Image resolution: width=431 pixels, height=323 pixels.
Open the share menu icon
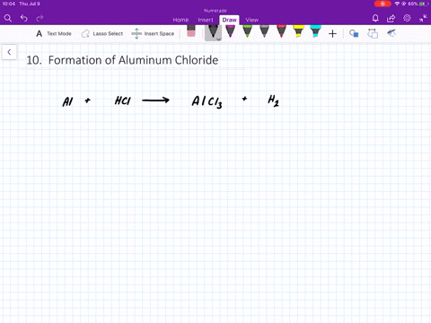coord(391,19)
